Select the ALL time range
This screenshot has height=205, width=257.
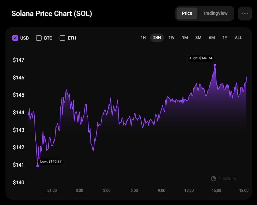point(238,38)
